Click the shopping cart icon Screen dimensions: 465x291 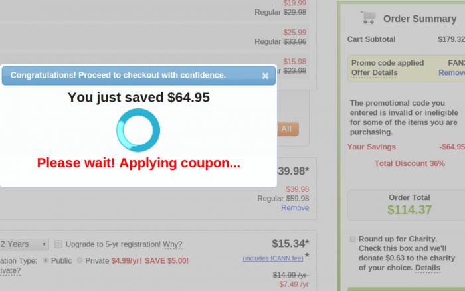click(x=368, y=17)
